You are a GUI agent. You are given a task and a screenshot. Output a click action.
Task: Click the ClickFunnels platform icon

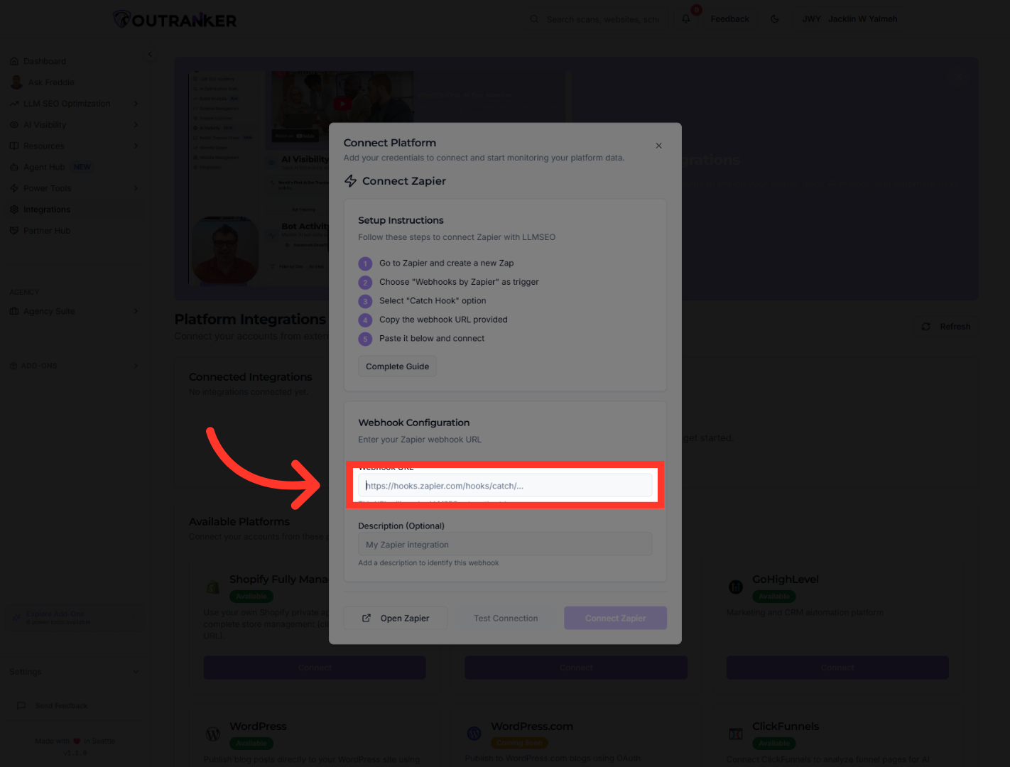pyautogui.click(x=736, y=734)
